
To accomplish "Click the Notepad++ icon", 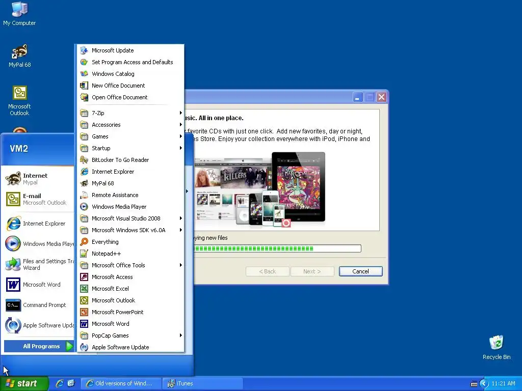I will tap(84, 254).
